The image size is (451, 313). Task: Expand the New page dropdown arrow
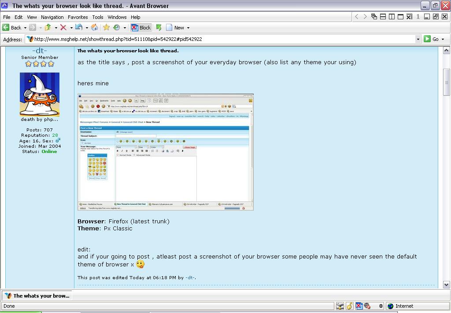(188, 28)
